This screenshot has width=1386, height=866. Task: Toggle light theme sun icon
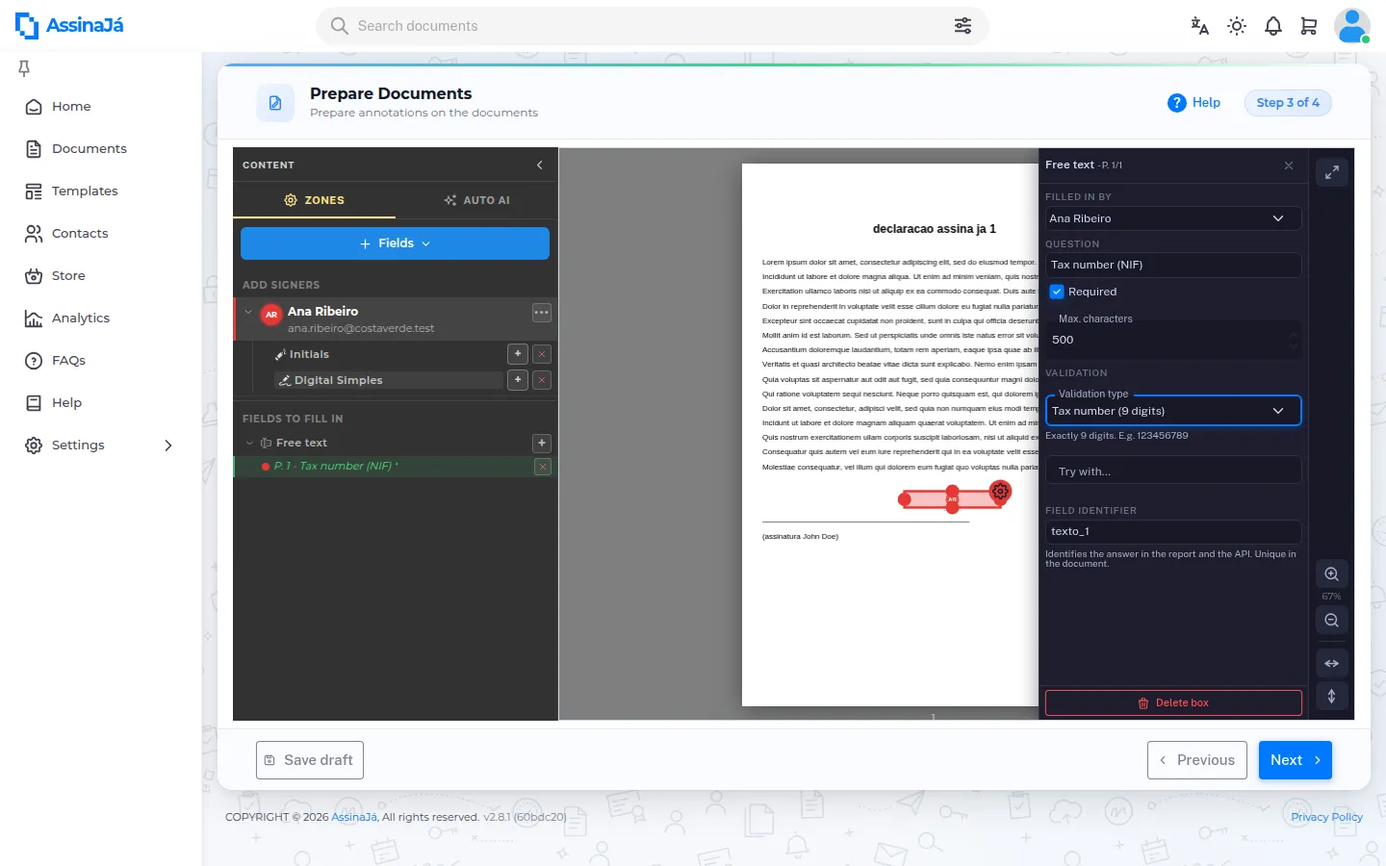point(1237,26)
